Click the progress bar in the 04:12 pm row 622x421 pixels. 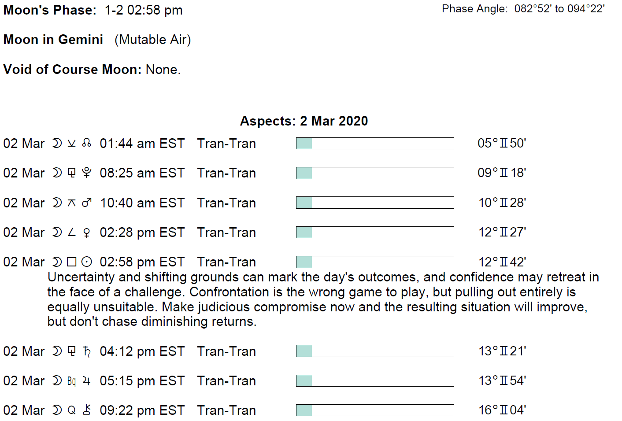375,351
